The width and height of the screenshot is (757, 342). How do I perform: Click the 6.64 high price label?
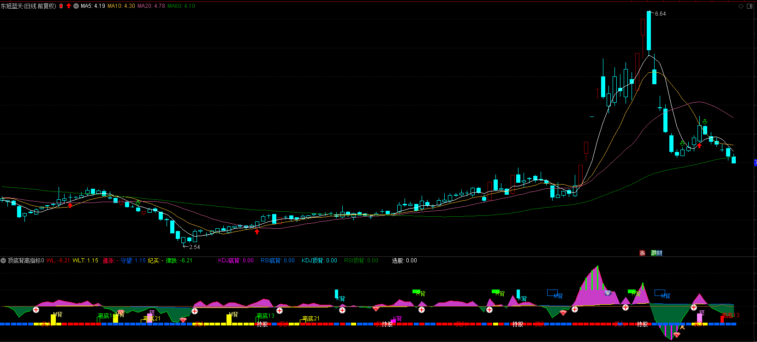660,14
